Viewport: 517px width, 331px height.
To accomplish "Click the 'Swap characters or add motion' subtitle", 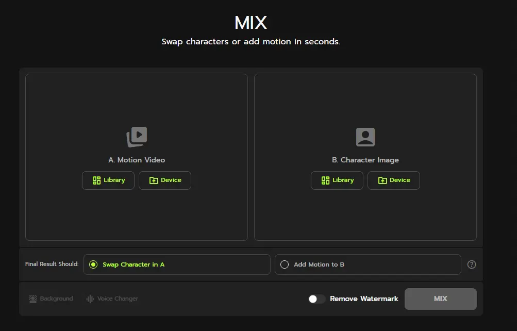I will (251, 42).
